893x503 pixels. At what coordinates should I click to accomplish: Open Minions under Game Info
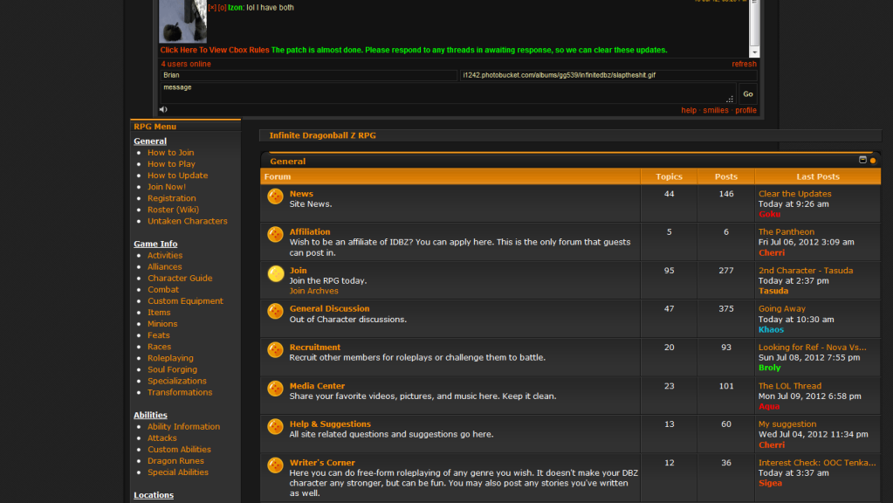162,324
